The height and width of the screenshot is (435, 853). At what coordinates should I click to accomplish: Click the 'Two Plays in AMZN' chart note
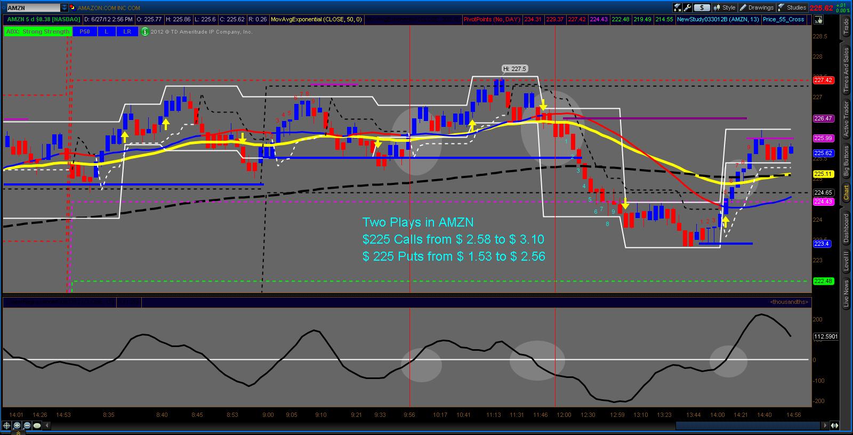(417, 222)
